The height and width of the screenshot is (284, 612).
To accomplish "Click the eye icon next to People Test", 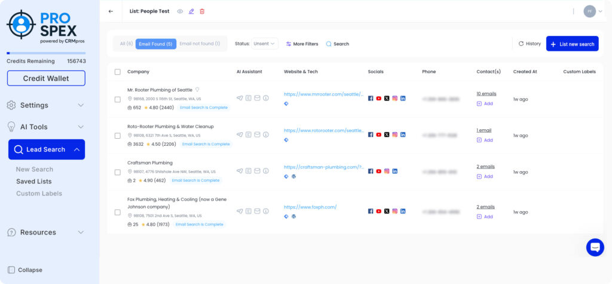I will [x=180, y=11].
